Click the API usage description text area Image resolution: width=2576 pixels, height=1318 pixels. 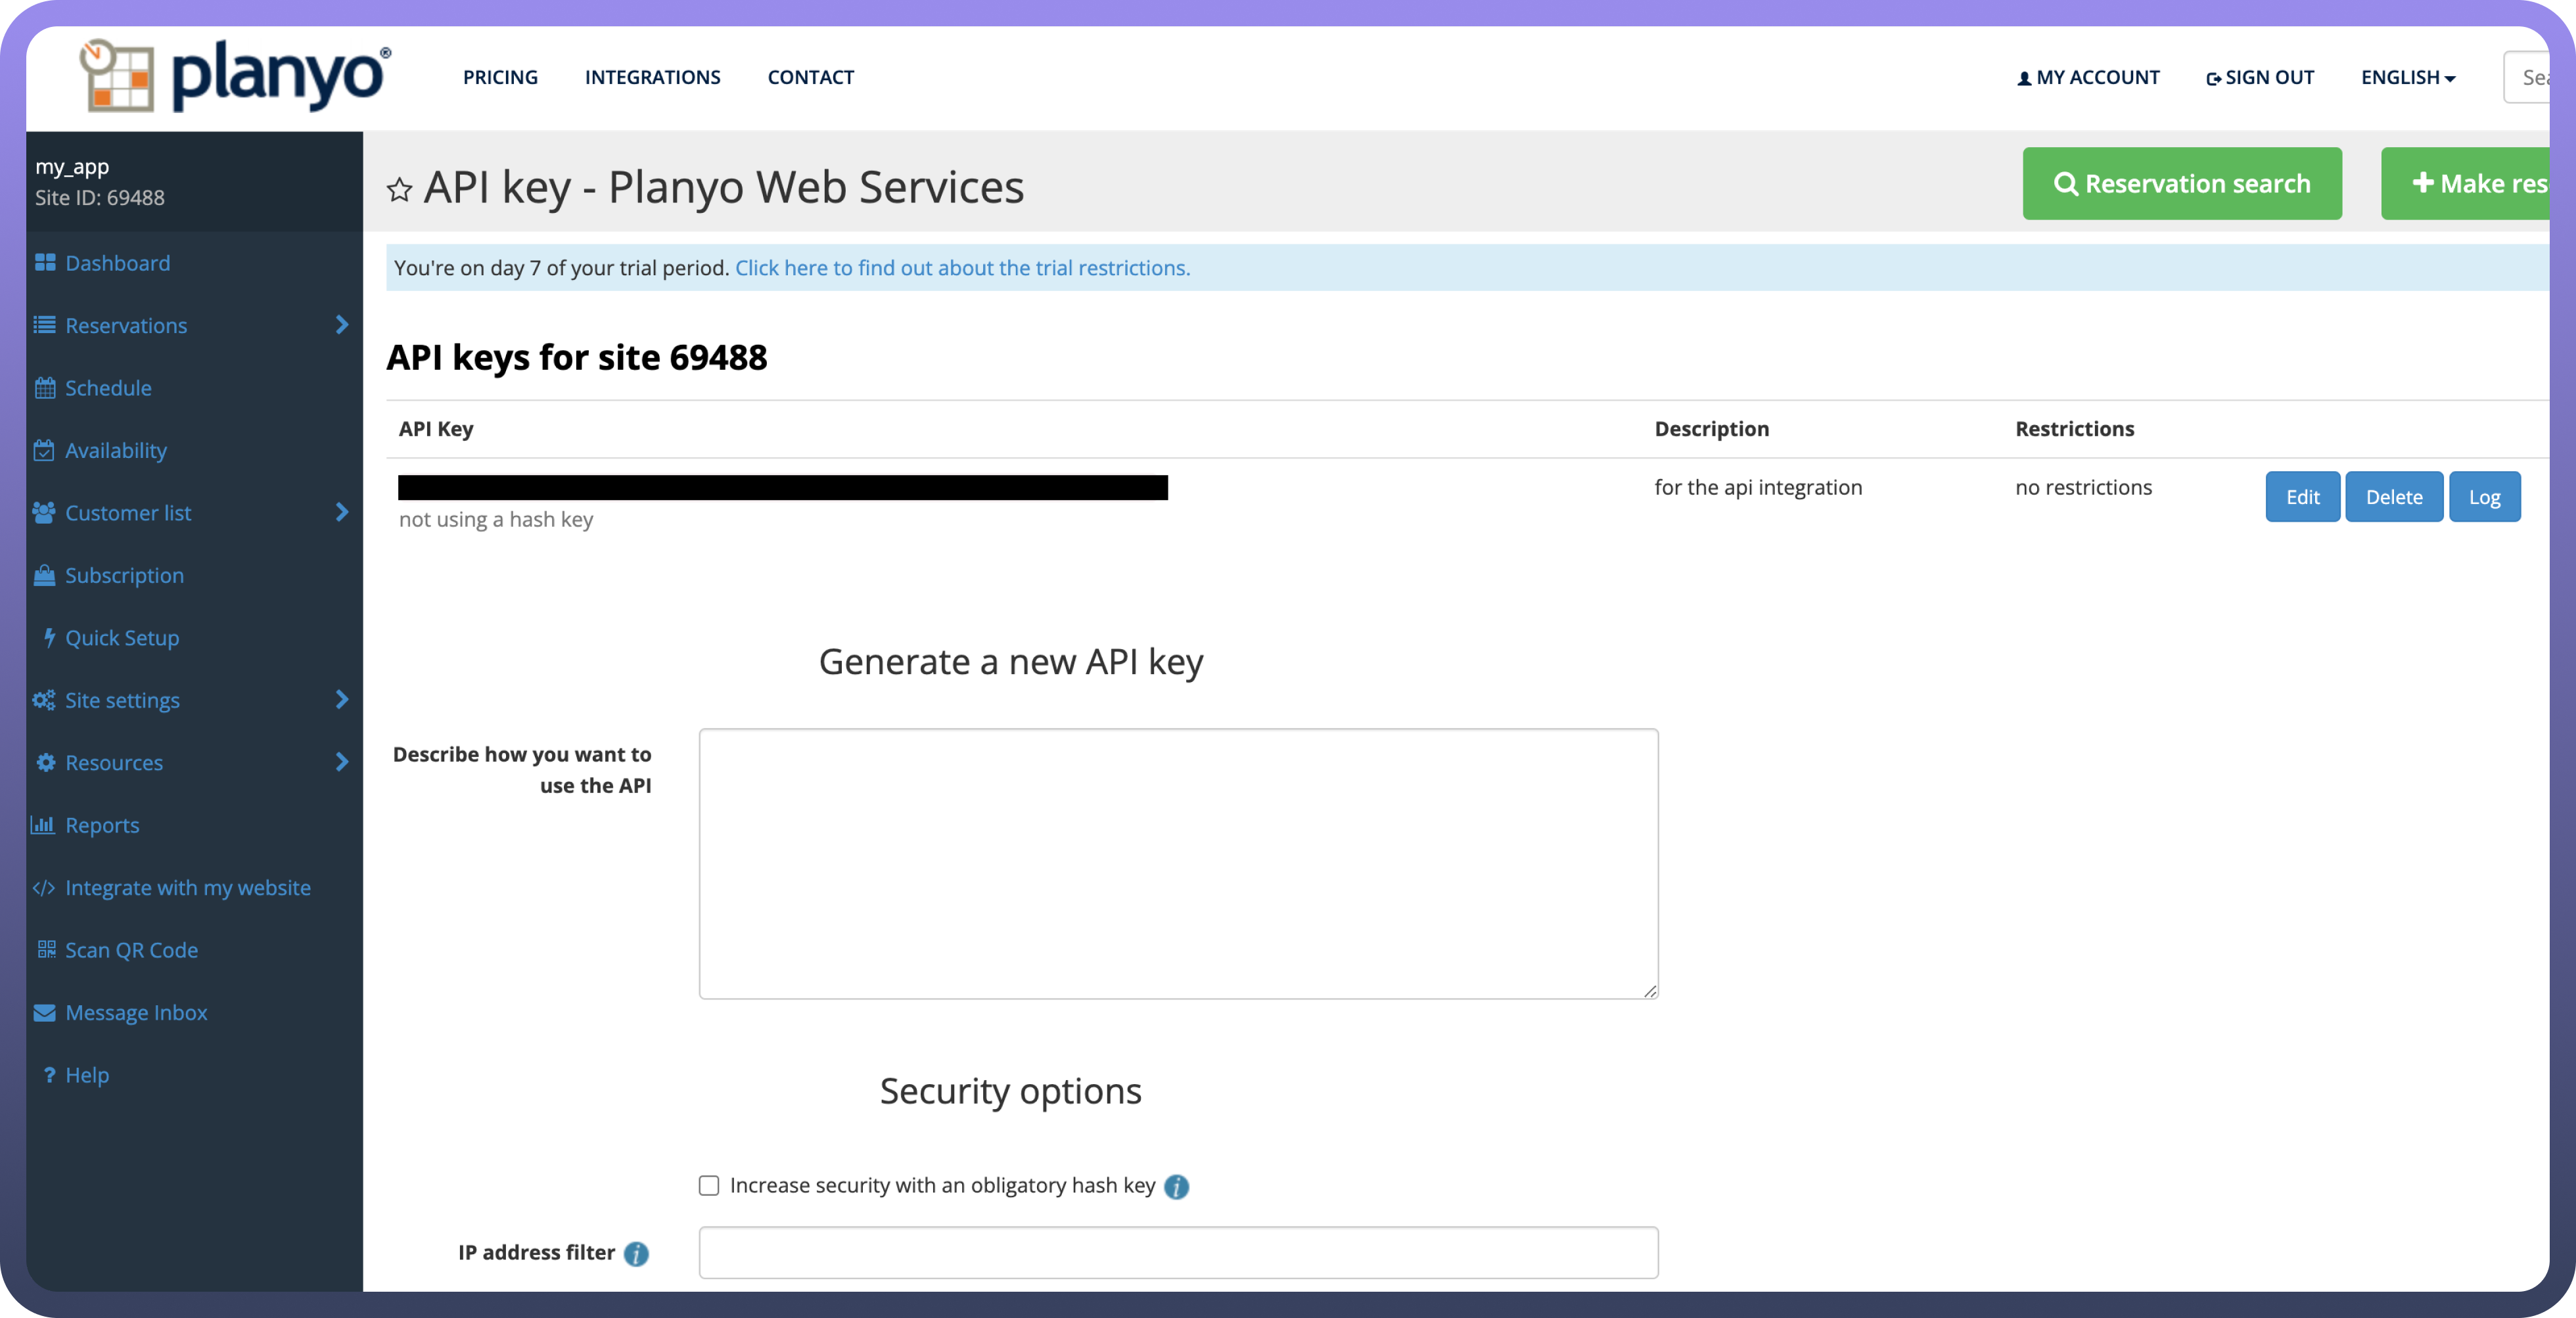[1178, 863]
